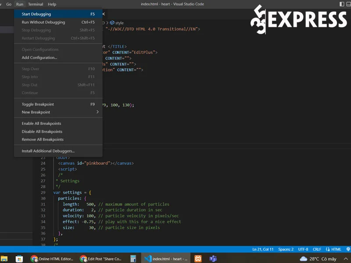
Task: Click the weather 28°C widget
Action: [318, 259]
